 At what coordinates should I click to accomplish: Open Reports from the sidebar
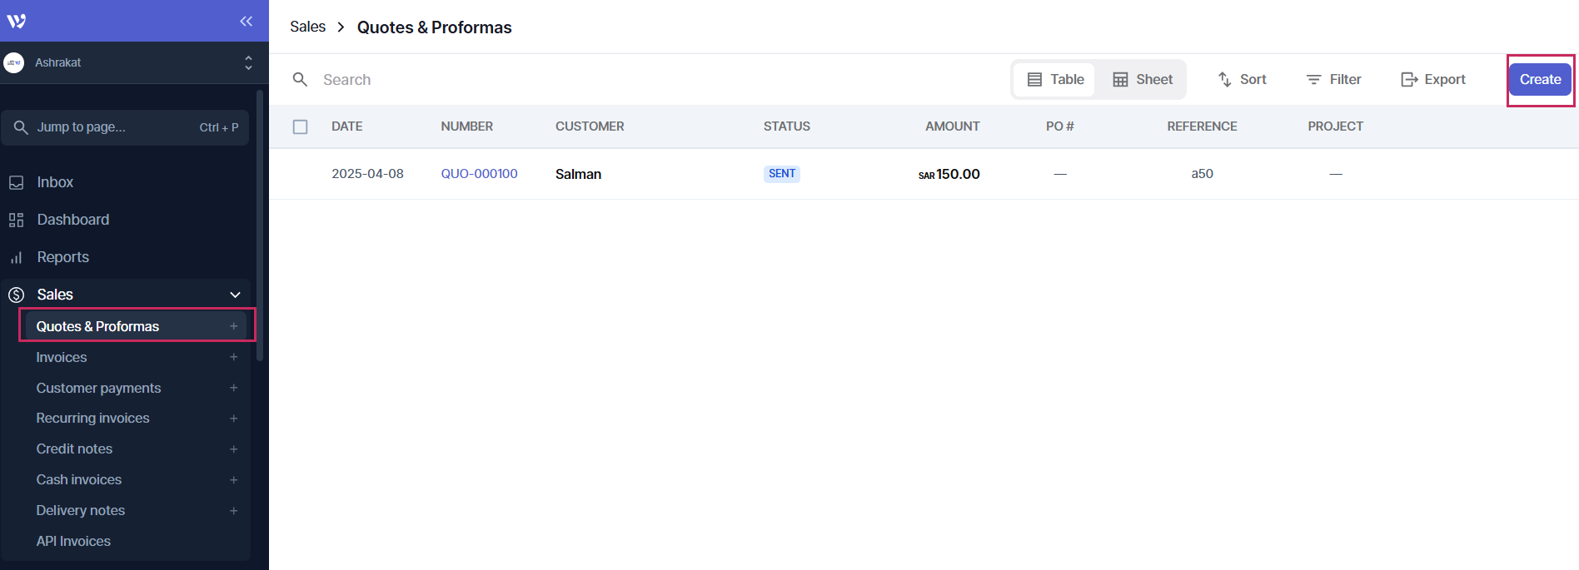[x=62, y=257]
